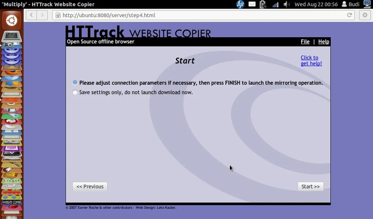This screenshot has width=373, height=219.
Task: Open the network signal indicator
Action: pyautogui.click(x=275, y=4)
